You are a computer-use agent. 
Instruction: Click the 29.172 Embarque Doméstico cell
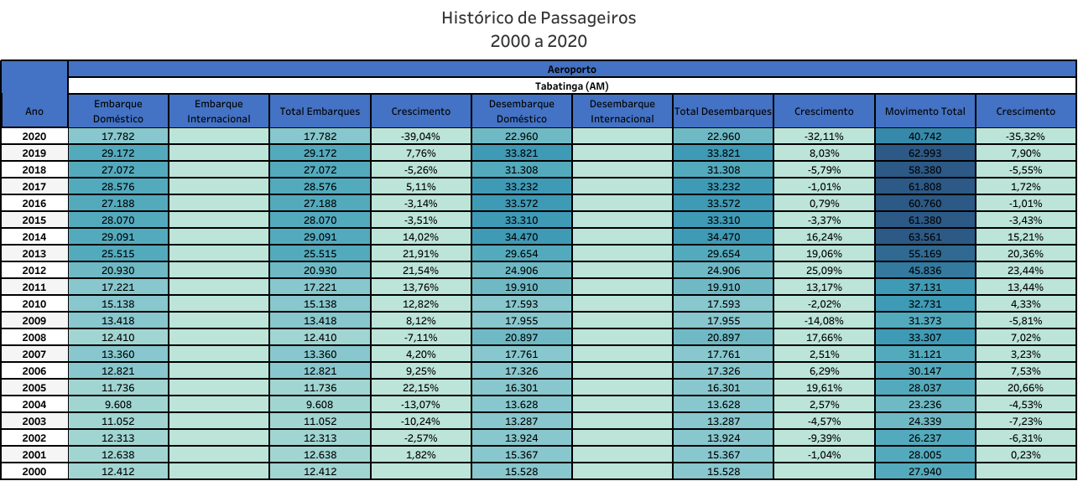[x=118, y=153]
